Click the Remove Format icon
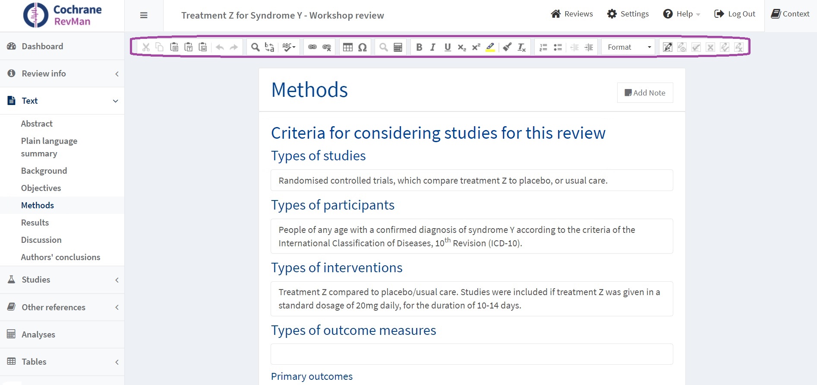 (521, 47)
